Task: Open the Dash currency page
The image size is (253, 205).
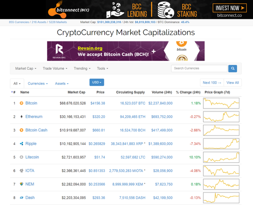Action: coord(30,198)
